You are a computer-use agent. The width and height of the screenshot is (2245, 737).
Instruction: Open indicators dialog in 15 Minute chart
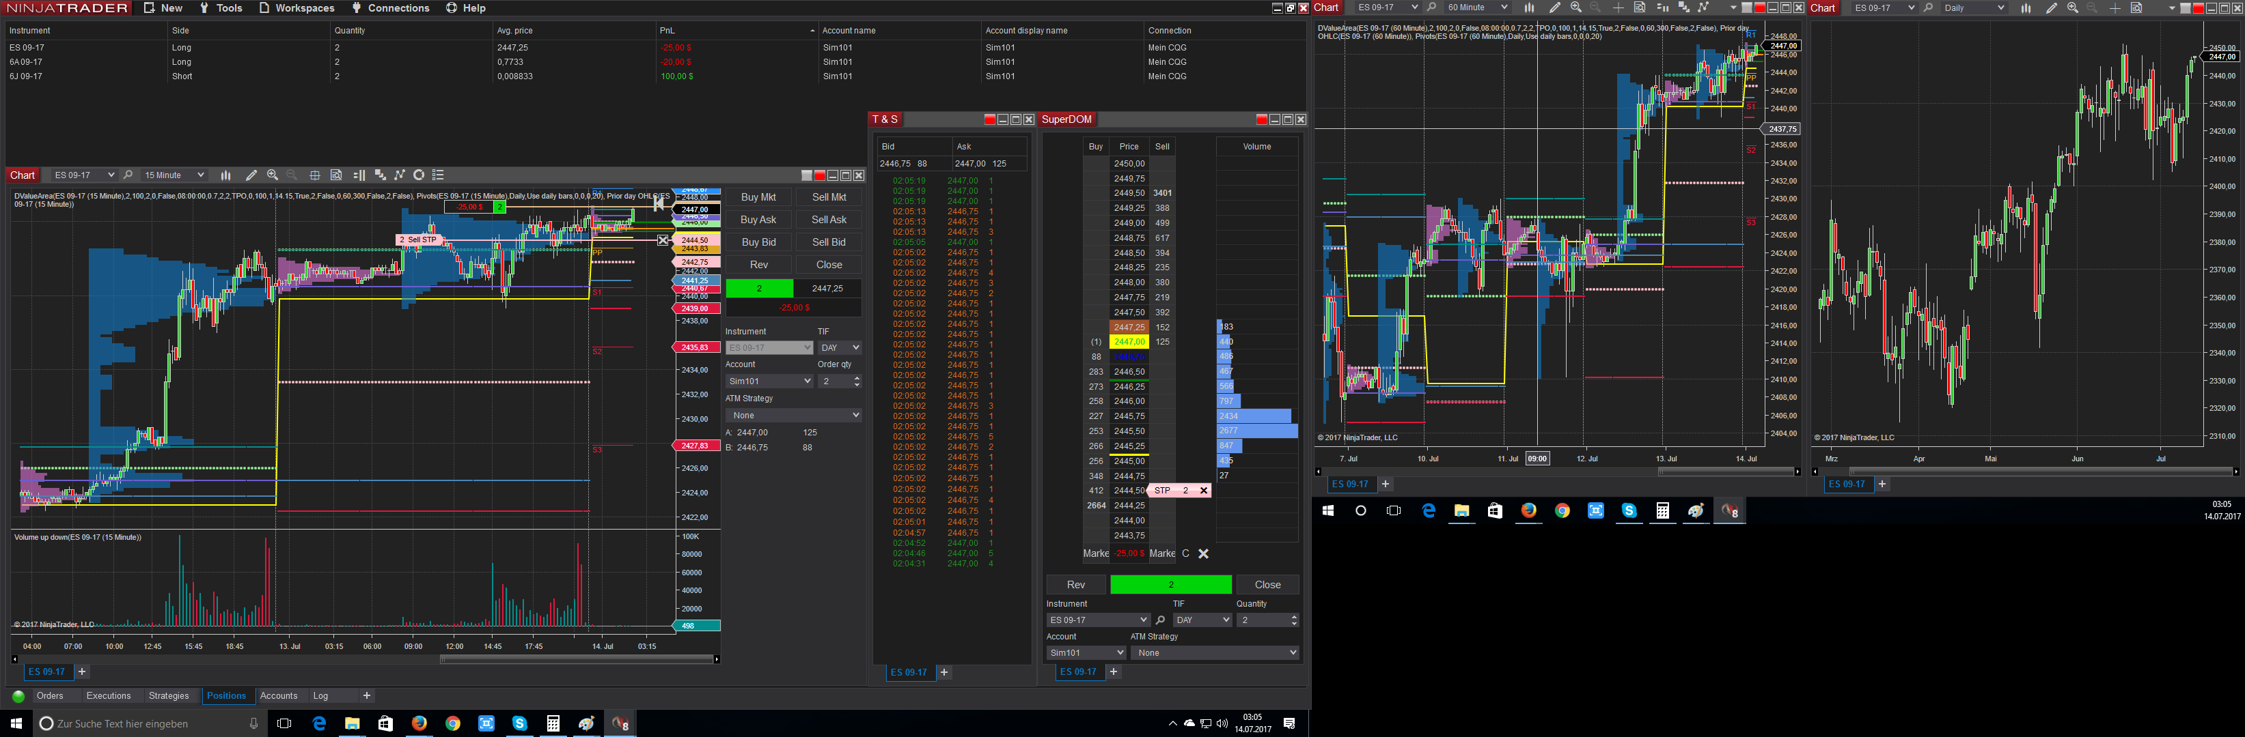coord(380,175)
